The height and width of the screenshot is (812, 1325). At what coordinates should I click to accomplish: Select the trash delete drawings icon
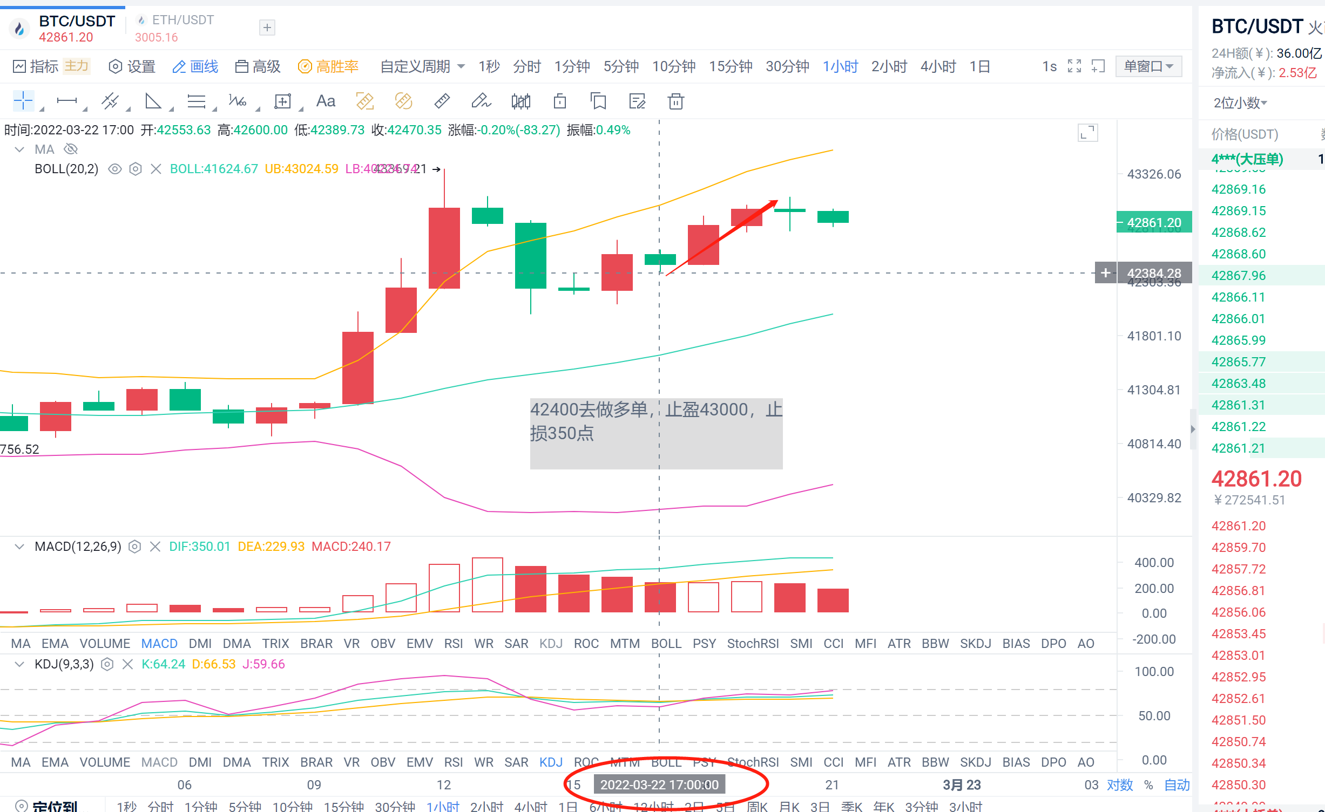tap(675, 101)
